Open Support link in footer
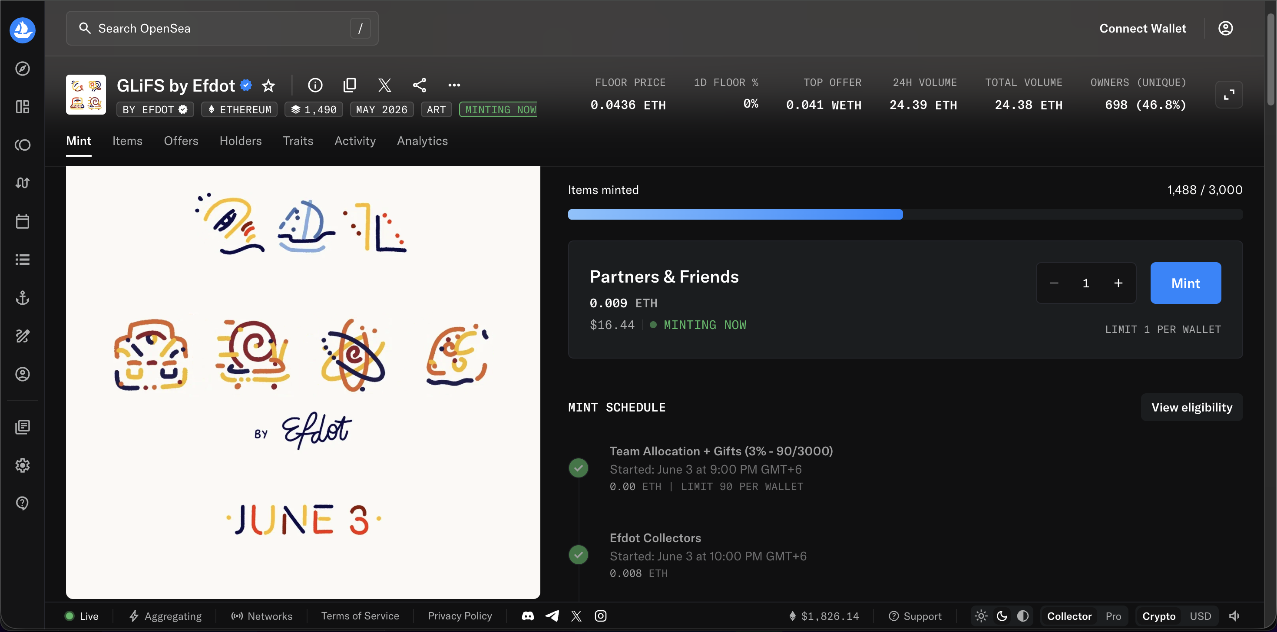The height and width of the screenshot is (632, 1277). pyautogui.click(x=915, y=616)
